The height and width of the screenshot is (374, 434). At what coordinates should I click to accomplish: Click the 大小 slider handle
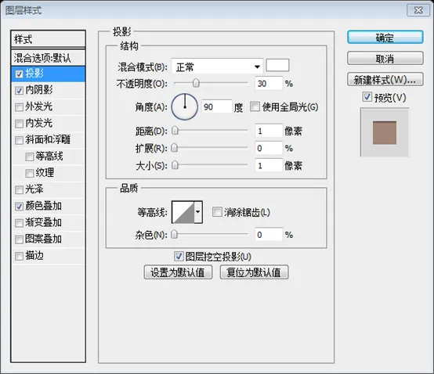coord(175,166)
